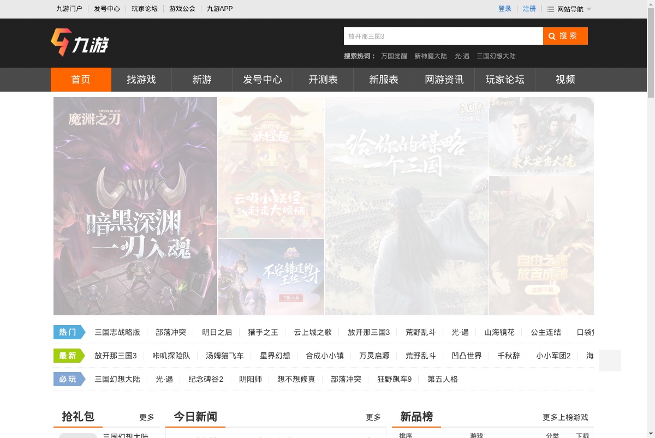Open the 不容错过的王佐之才 banner
This screenshot has width=655, height=438.
(271, 277)
